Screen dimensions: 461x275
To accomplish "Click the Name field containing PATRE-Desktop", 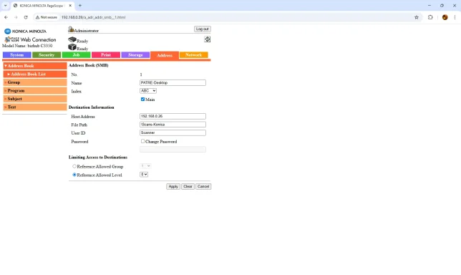I will (173, 82).
